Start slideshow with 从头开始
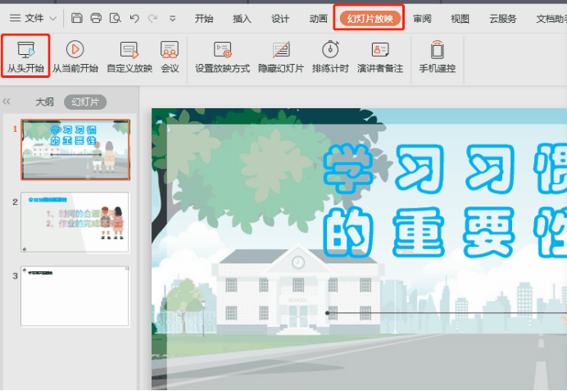Image resolution: width=567 pixels, height=391 pixels. tap(25, 57)
